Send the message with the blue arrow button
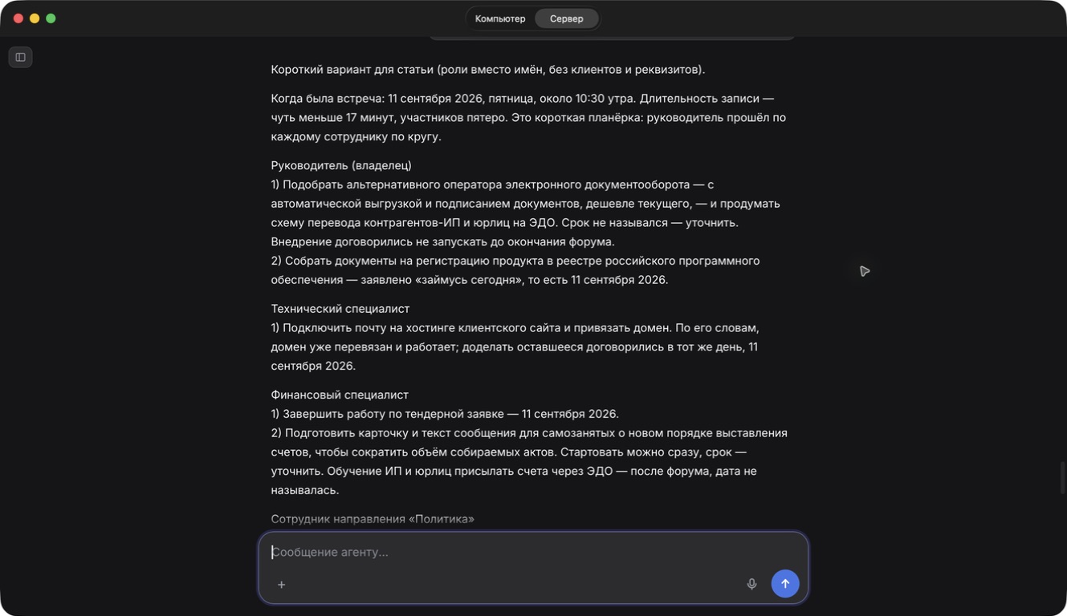The image size is (1067, 616). click(785, 584)
